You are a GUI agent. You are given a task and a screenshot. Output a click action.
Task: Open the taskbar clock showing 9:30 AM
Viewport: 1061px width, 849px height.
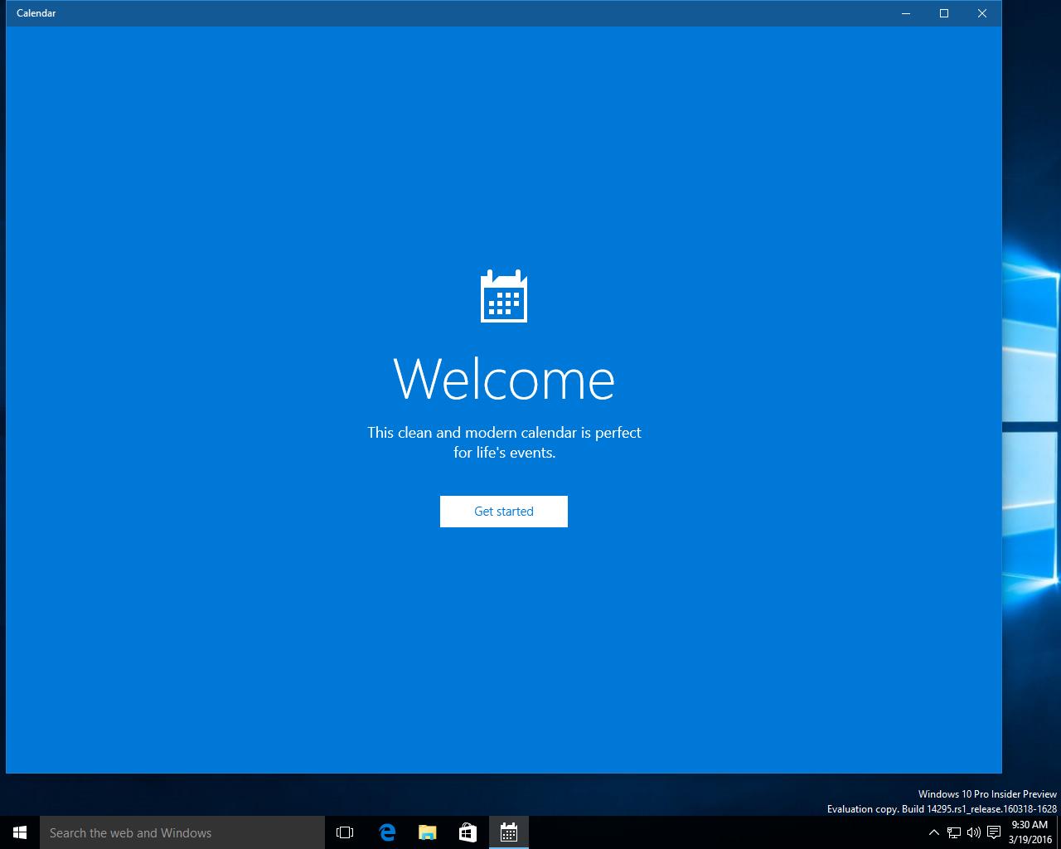pyautogui.click(x=1030, y=832)
